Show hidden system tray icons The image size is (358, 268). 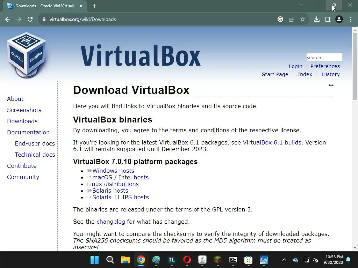(x=284, y=260)
